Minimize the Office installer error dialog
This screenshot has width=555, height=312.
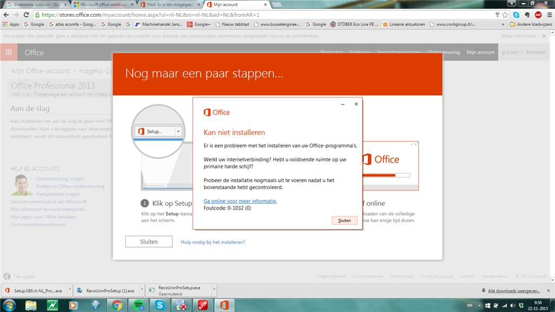pyautogui.click(x=343, y=105)
